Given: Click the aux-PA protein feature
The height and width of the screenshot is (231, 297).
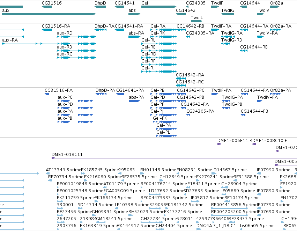Looking at the screenshot, I should point(75,115).
